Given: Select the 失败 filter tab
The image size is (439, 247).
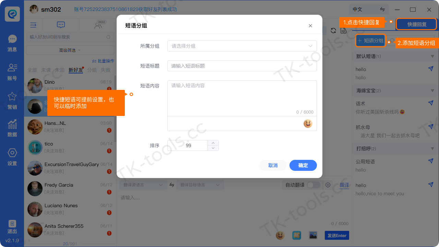Looking at the screenshot, I should pos(106,70).
